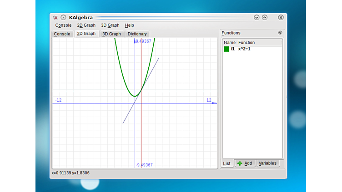
Task: Click the green plus Add icon
Action: pyautogui.click(x=240, y=163)
